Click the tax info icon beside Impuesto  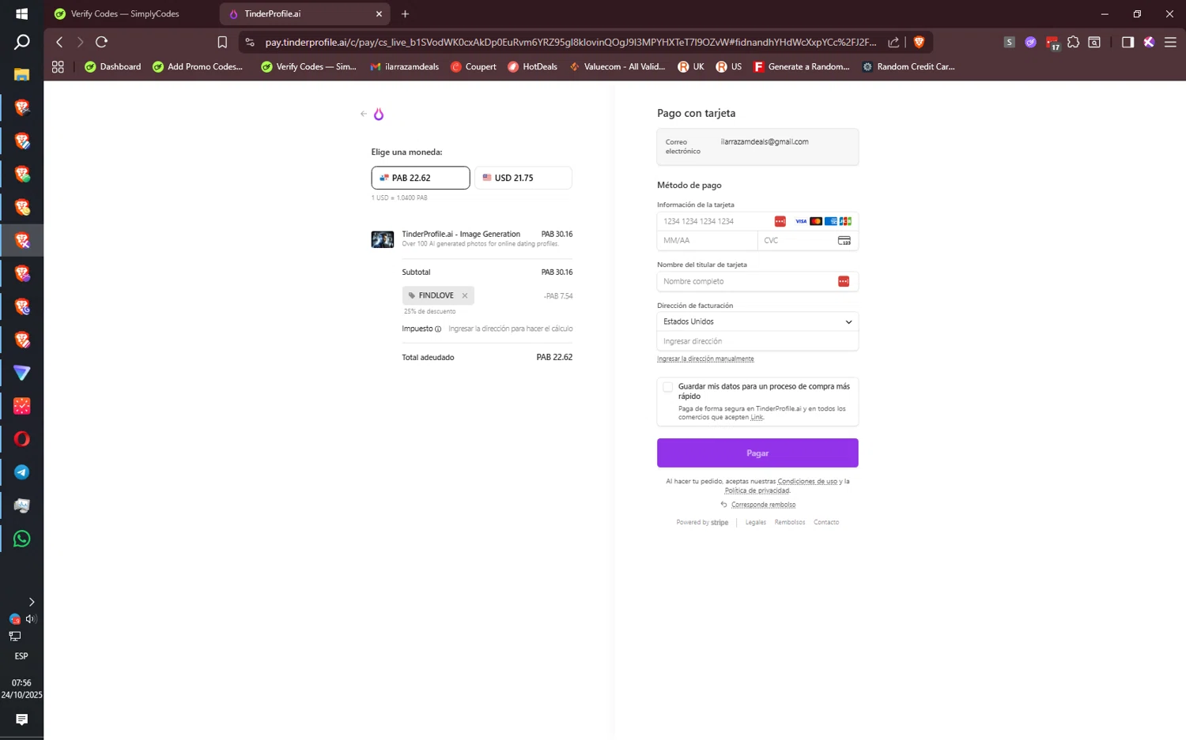(438, 329)
